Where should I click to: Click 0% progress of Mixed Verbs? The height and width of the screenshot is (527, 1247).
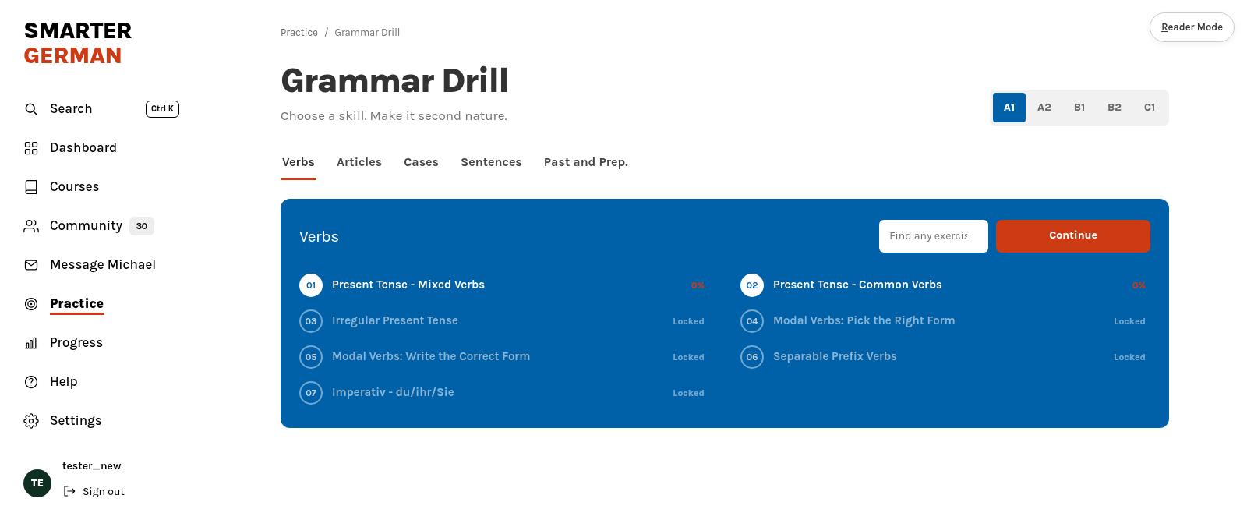click(x=698, y=286)
